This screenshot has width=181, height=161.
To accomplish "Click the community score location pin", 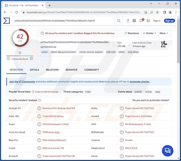I will click(x=20, y=53).
